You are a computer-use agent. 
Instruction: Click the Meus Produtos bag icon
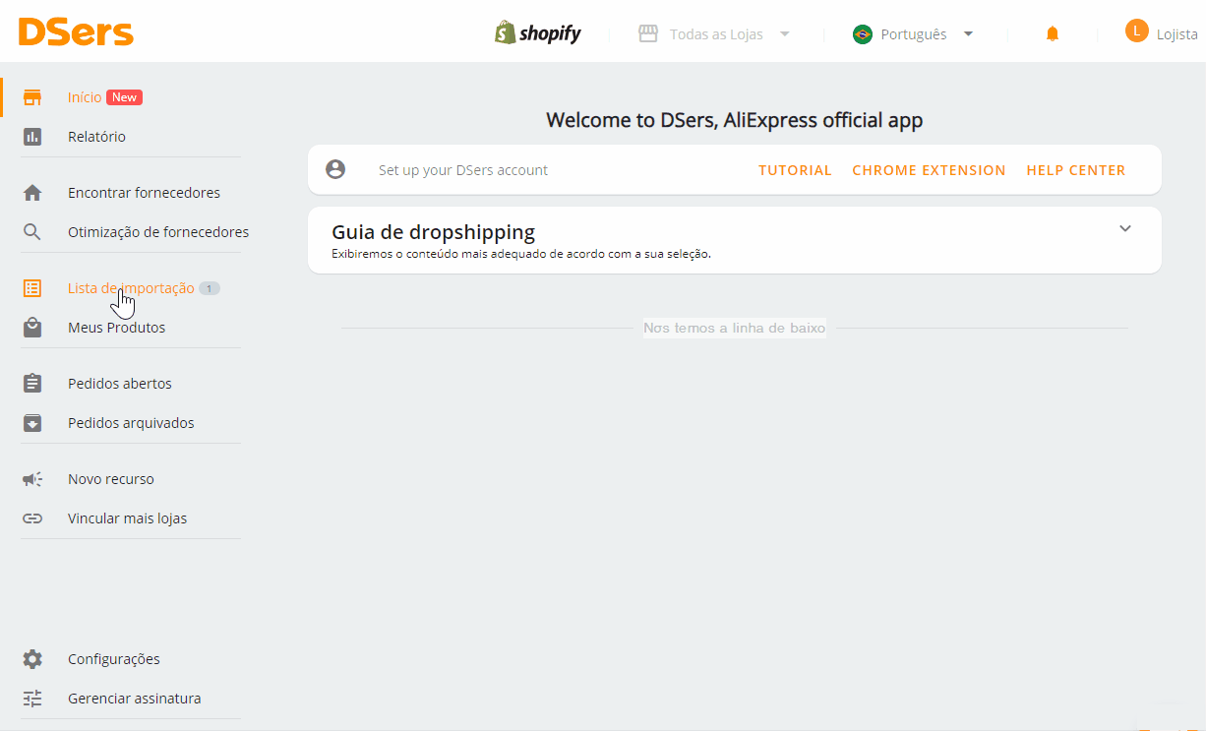click(x=32, y=328)
